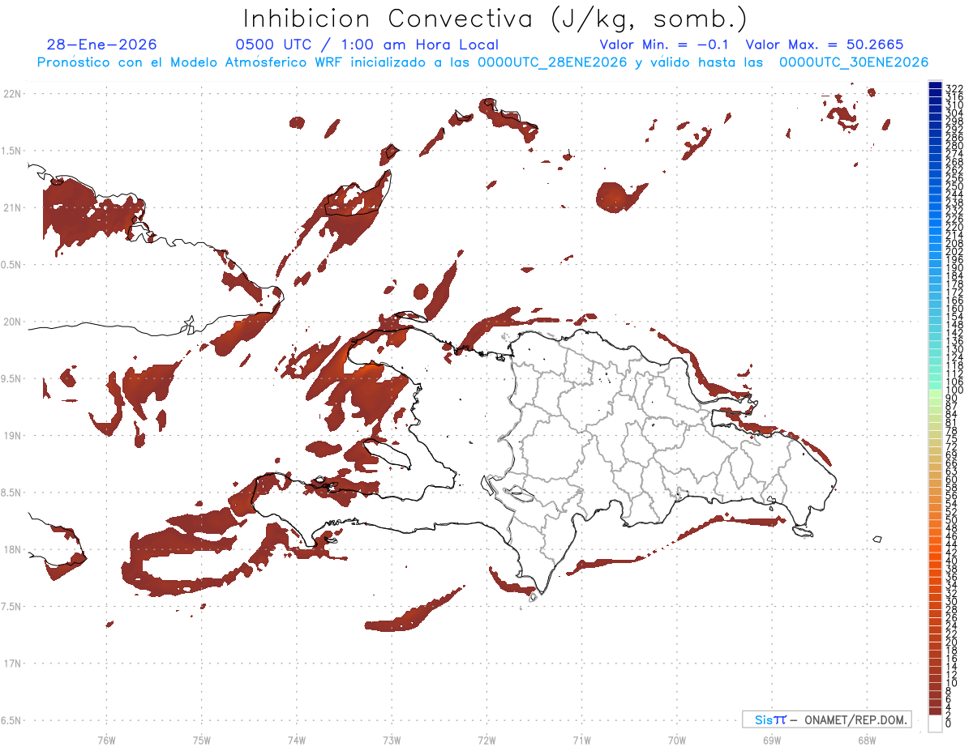The image size is (973, 751).
Task: Select the initialization time 0000UTC_28ENE2026
Action: coord(552,62)
